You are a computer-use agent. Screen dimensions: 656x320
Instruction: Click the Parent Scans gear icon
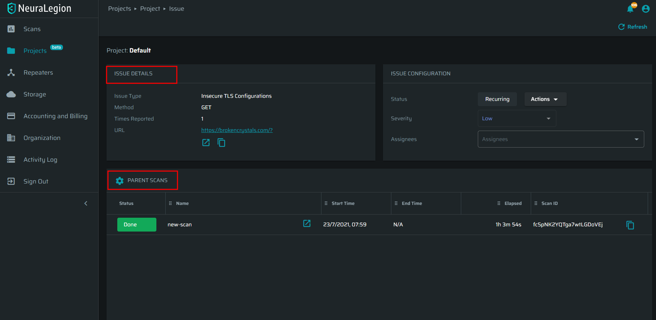coord(120,181)
